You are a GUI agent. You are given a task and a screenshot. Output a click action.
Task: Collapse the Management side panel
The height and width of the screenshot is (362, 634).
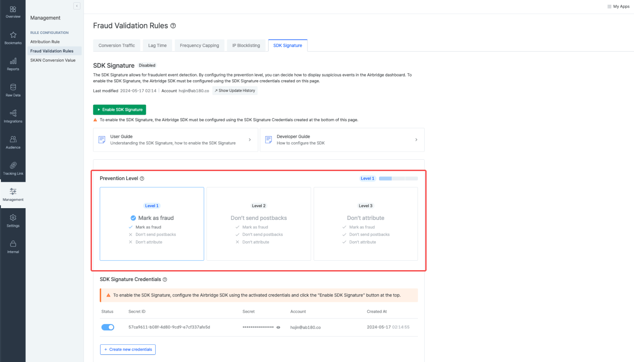coord(77,6)
